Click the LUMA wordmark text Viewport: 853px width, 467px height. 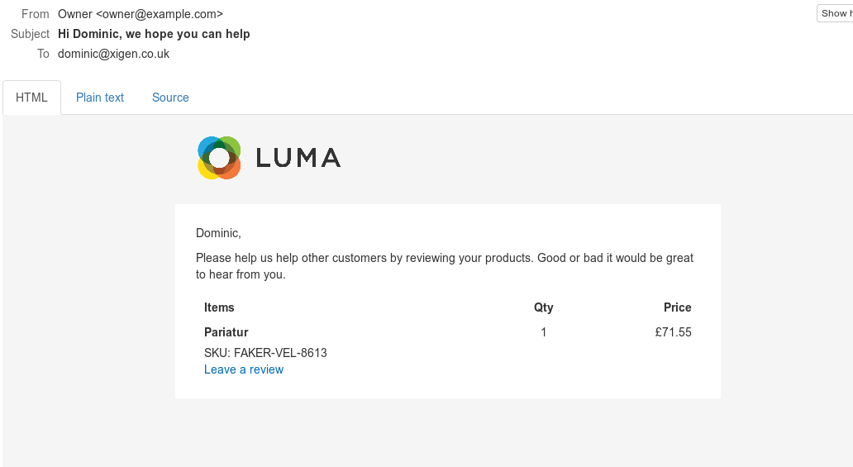tap(298, 157)
